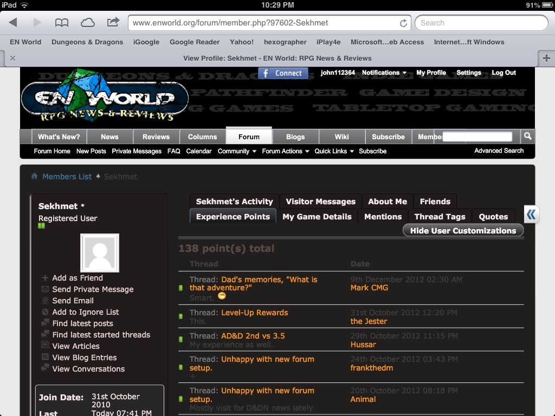This screenshot has height=416, width=555.
Task: Open the Dad's memories thread link
Action: pos(254,284)
